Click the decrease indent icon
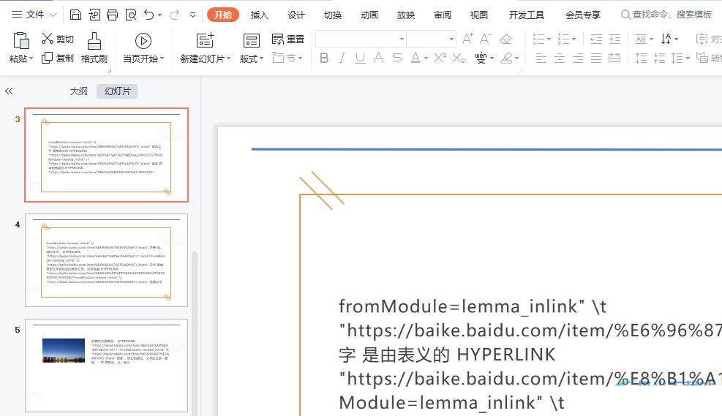 click(596, 39)
